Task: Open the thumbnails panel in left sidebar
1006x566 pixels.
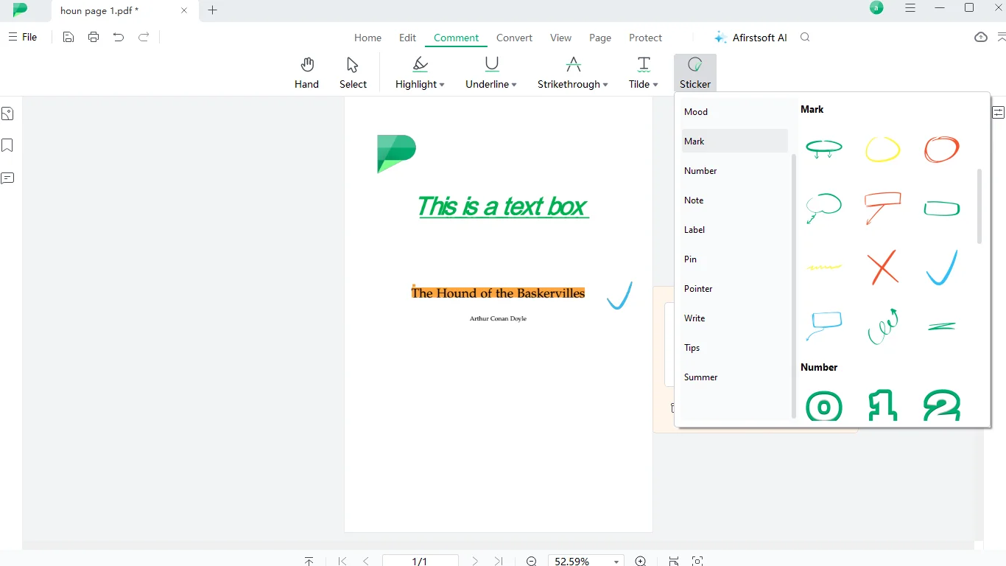Action: (x=7, y=113)
